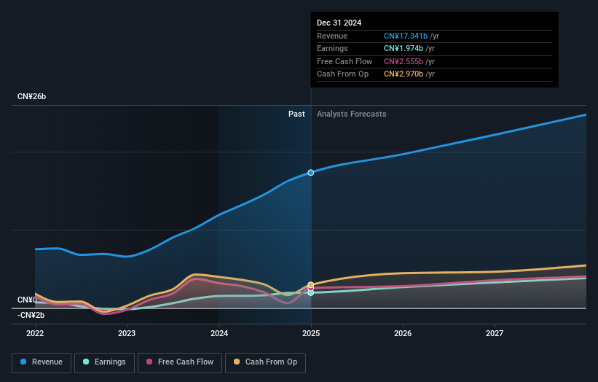Toggle the Free Cash Flow legend series
The height and width of the screenshot is (382, 598).
[x=180, y=362]
